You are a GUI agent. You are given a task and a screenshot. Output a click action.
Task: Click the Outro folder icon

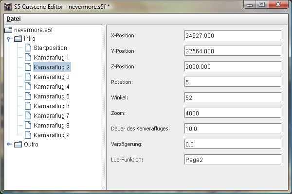pos(18,145)
